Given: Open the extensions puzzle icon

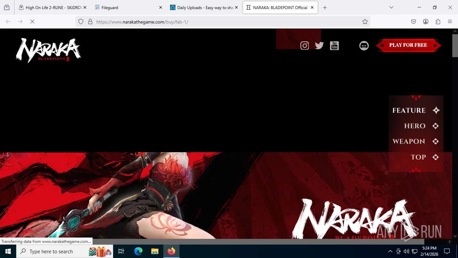Looking at the screenshot, I should pos(438,21).
